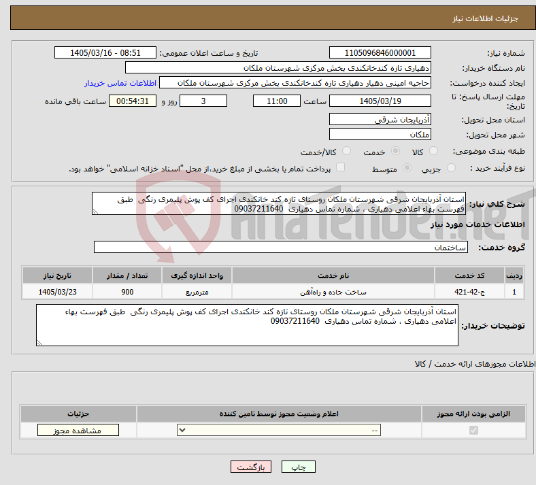The image size is (536, 485).
Task: Click the delivery city field ملکان
Action: pyautogui.click(x=380, y=134)
